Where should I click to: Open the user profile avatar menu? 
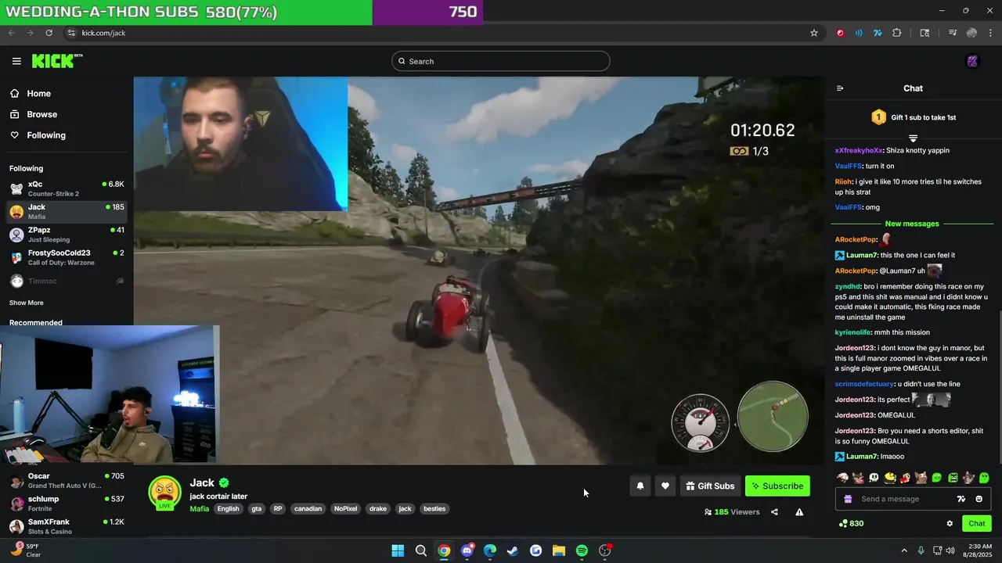(x=973, y=61)
